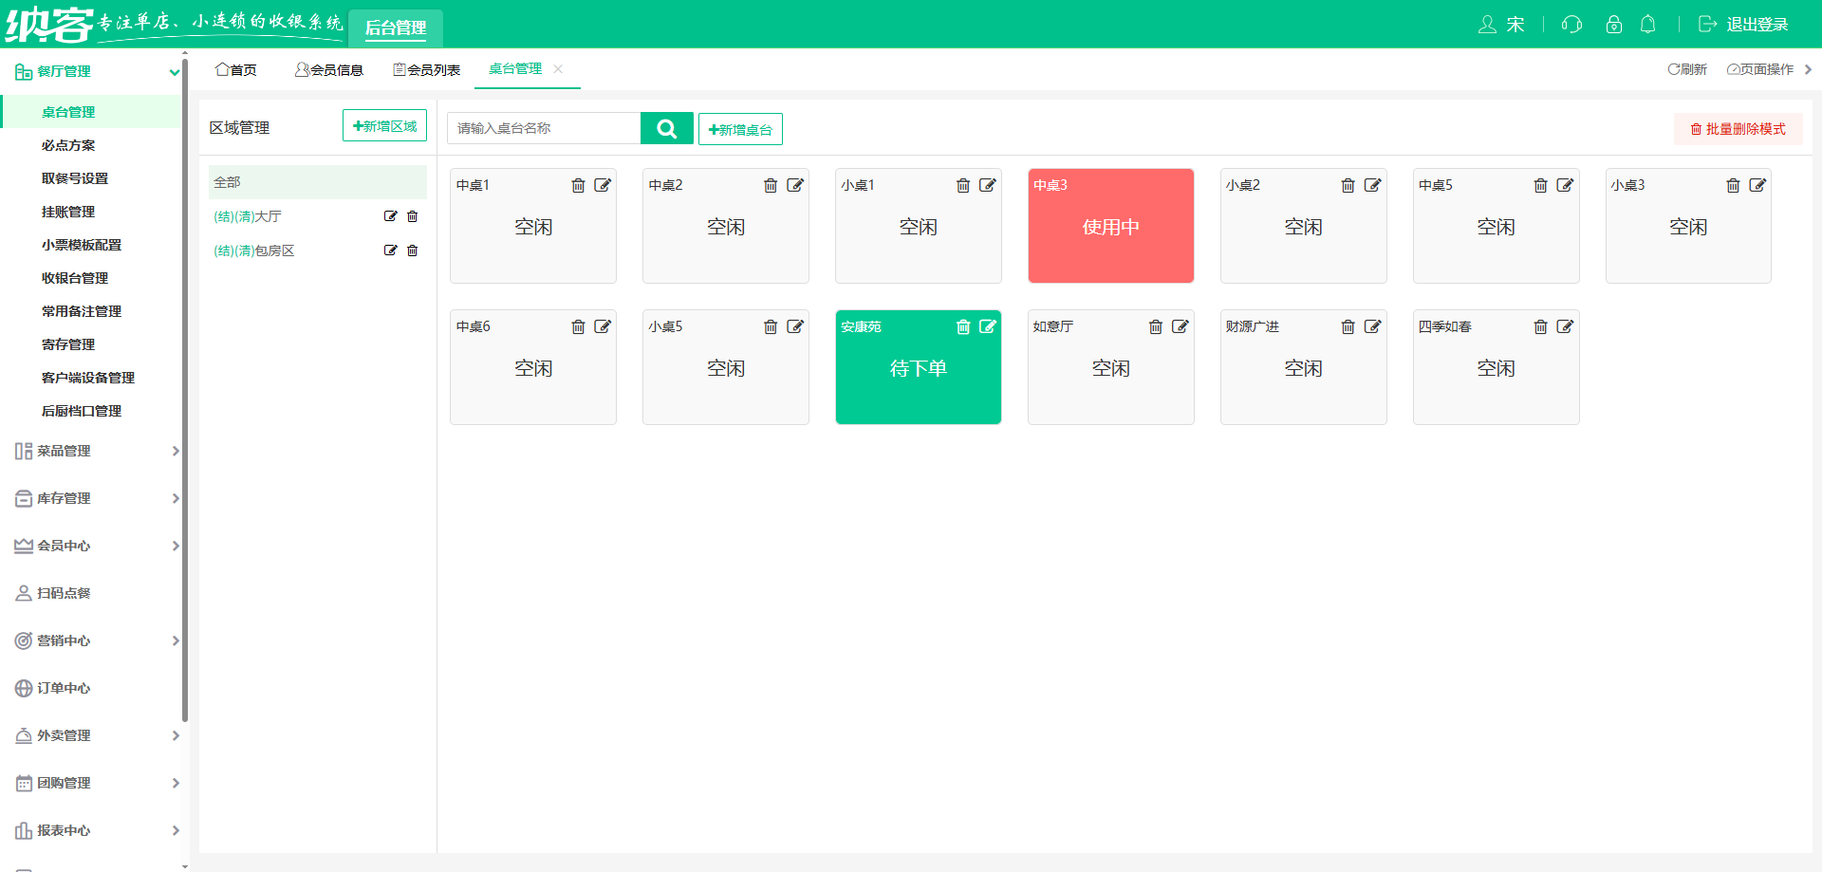Click the trash icon on 小桌1
The height and width of the screenshot is (872, 1822).
[x=963, y=185]
